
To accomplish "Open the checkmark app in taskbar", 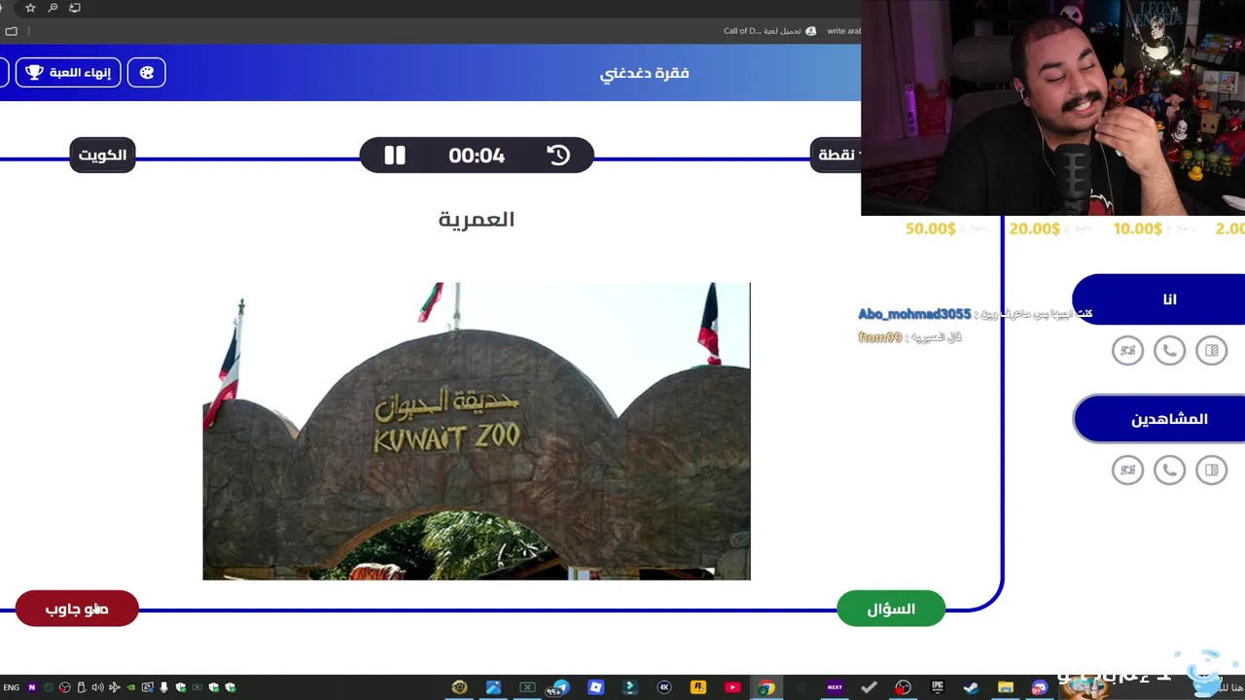I will pos(869,687).
